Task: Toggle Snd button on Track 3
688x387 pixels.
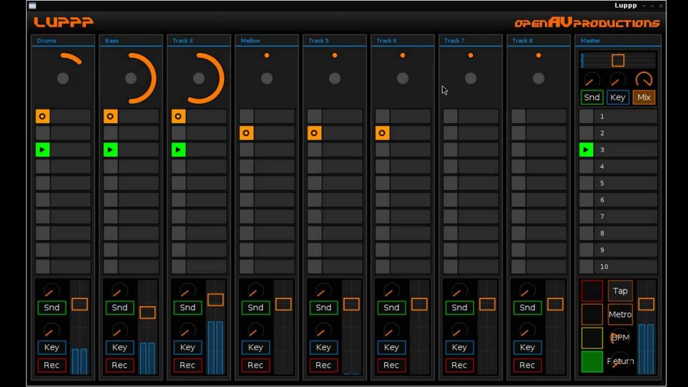Action: click(188, 307)
